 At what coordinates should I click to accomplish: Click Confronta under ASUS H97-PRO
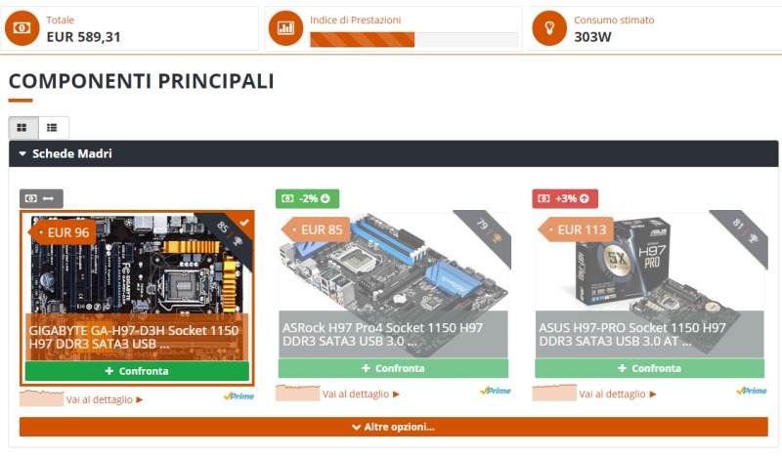click(649, 368)
